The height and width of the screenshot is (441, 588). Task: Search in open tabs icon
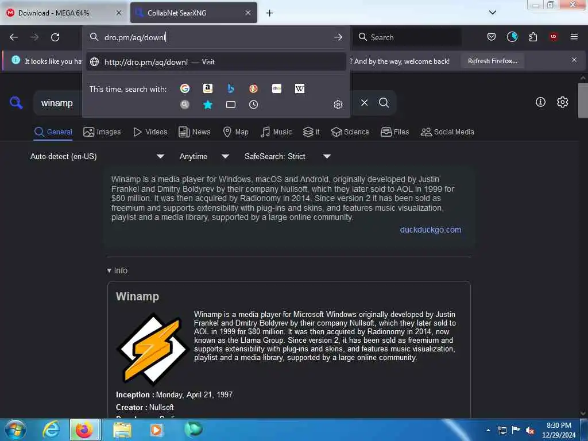pos(231,105)
